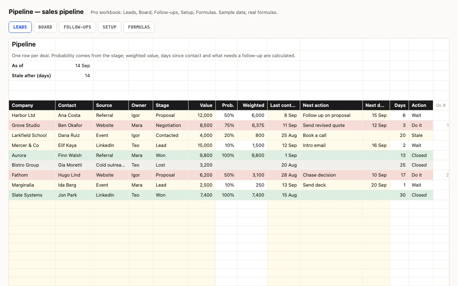
Task: Click contact Elif Kaya
Action: click(74, 146)
